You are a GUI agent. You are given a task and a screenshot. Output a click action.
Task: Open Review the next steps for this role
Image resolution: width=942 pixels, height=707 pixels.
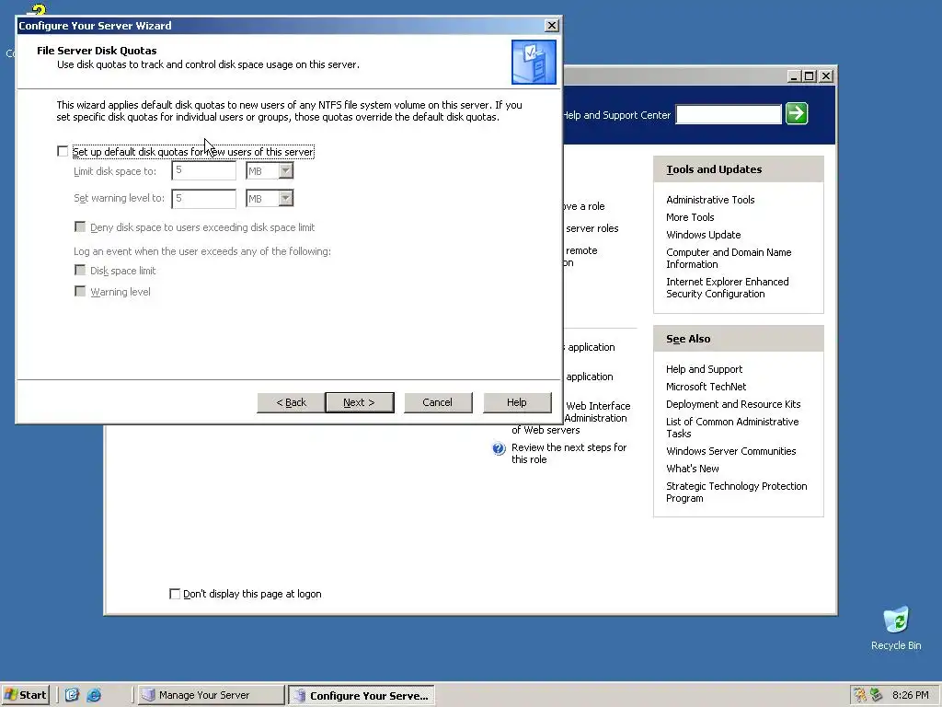[x=569, y=453]
